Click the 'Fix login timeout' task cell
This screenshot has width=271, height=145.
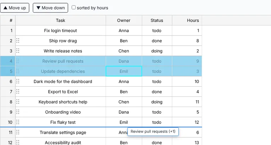click(61, 31)
